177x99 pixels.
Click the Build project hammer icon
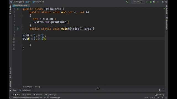(x=127, y=2)
